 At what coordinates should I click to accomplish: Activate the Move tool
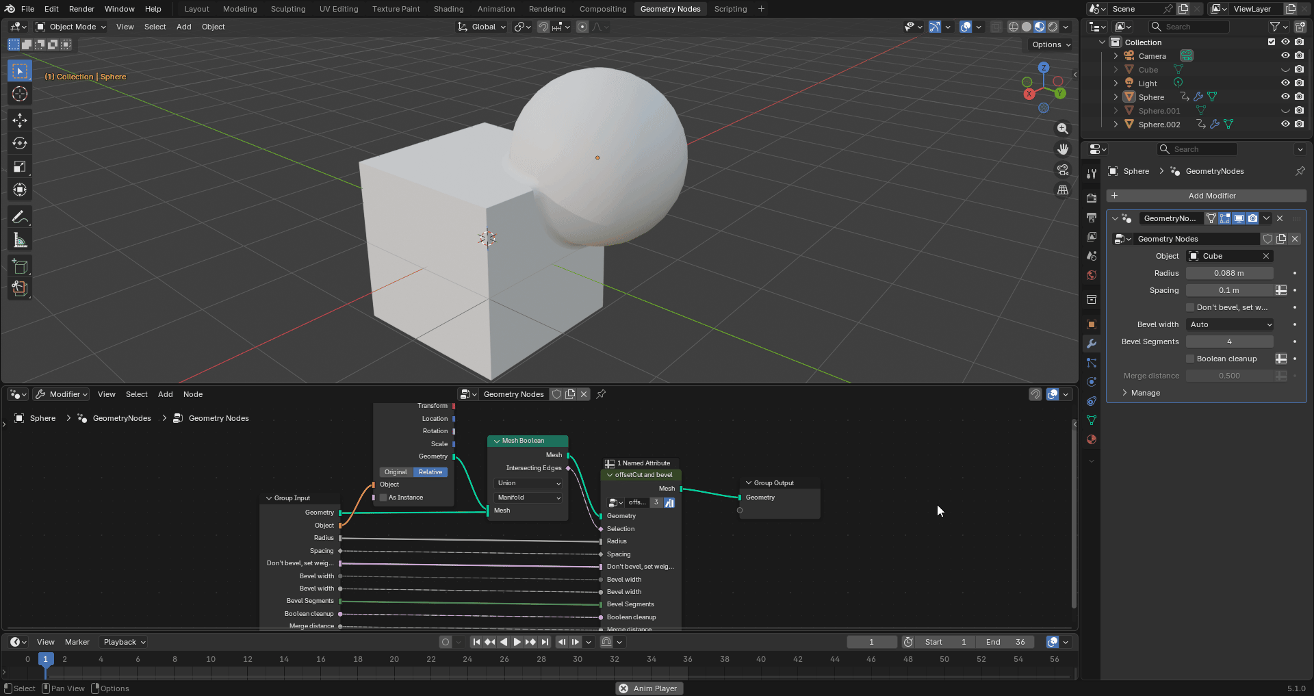pyautogui.click(x=20, y=120)
